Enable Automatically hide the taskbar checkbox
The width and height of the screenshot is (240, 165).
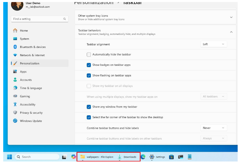tap(89, 54)
